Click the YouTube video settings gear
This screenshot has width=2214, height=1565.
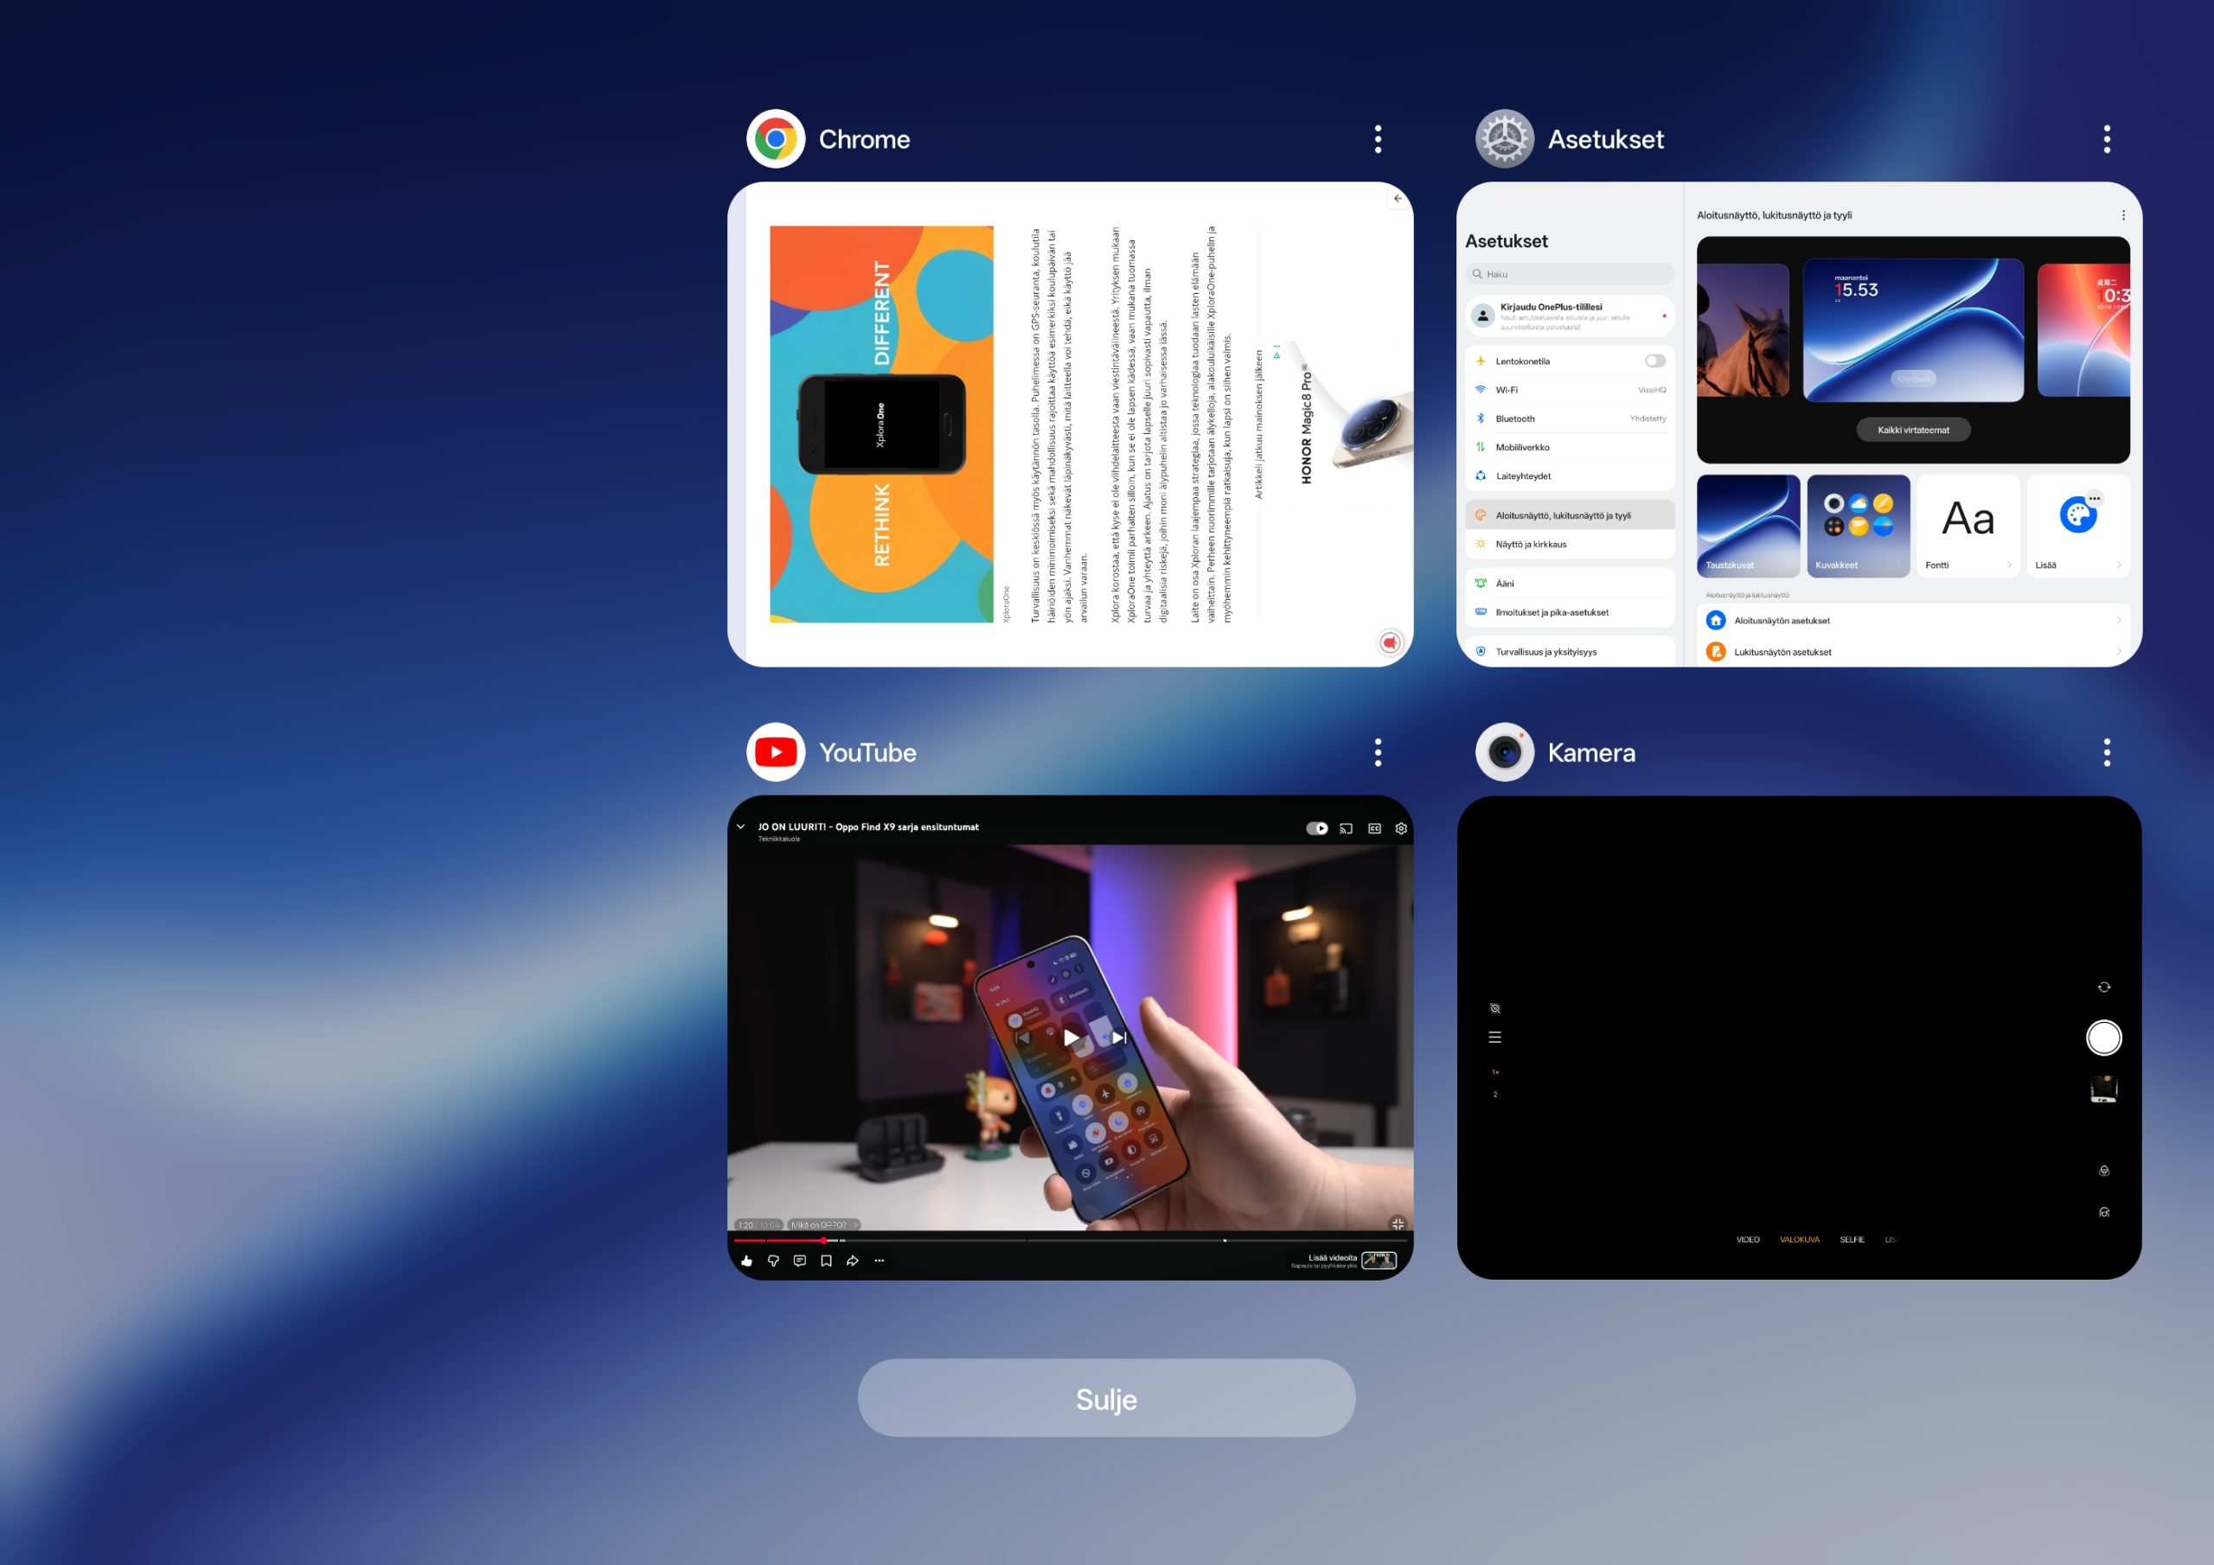pos(1401,828)
